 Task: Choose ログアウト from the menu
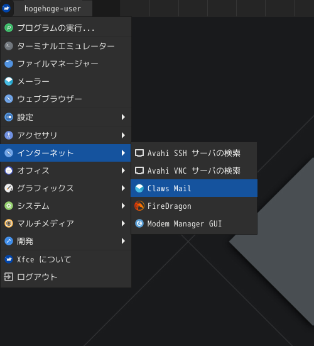pos(66,277)
